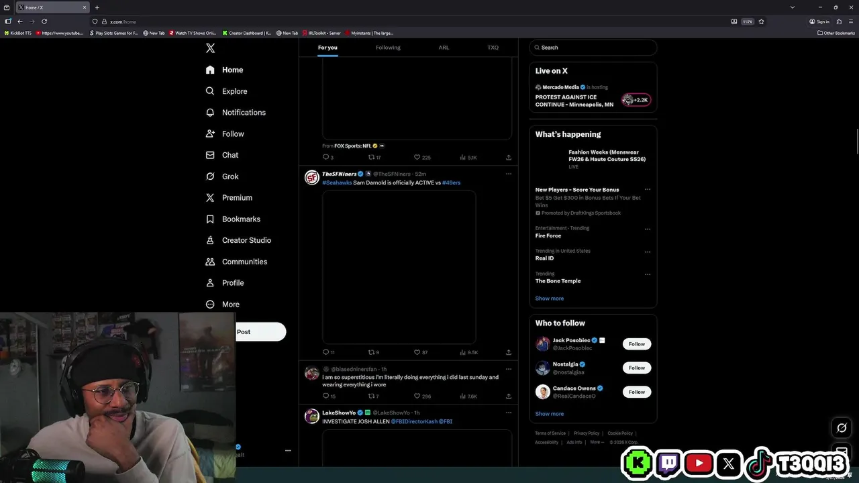Viewport: 859px width, 483px height.
Task: Expand the browser tab list chevron
Action: (x=793, y=7)
